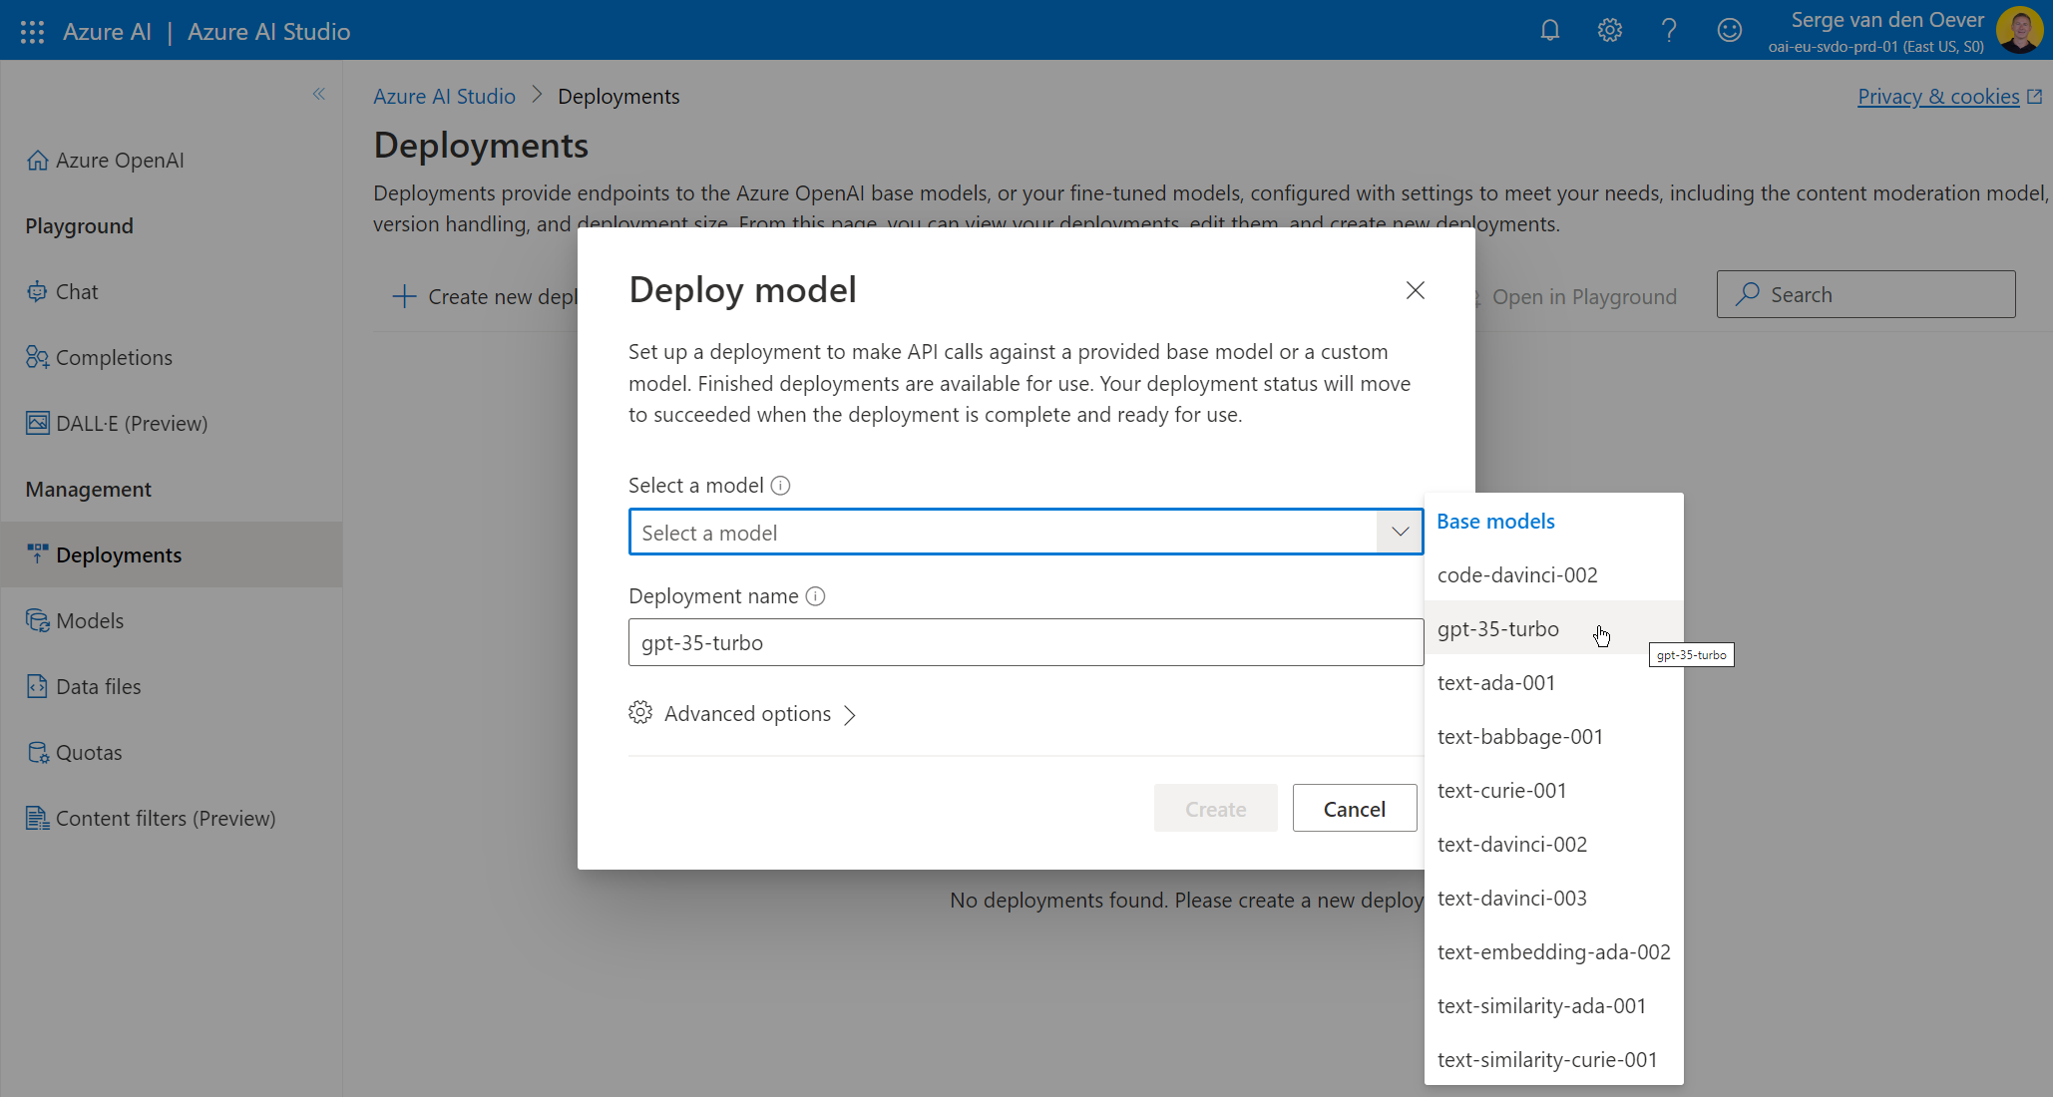
Task: Select Deployments in sidebar
Action: coord(172,554)
